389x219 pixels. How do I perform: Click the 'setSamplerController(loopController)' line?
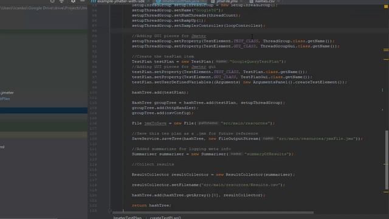199,26
